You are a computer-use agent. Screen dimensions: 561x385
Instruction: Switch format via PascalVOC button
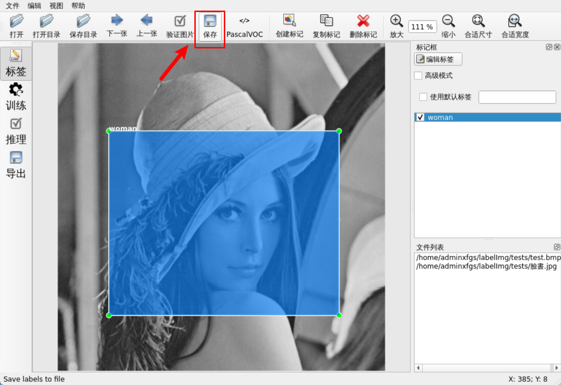pyautogui.click(x=245, y=26)
